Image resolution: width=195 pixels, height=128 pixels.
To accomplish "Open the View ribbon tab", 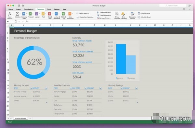I will click(x=64, y=9).
